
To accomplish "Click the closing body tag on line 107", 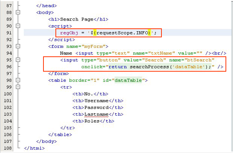I will click(x=46, y=141).
